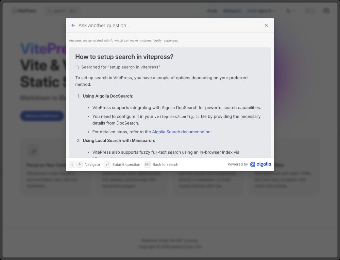Viewport: 340px width, 260px height.
Task: Click the blurred Guide item in the background navbar
Action: click(212, 11)
